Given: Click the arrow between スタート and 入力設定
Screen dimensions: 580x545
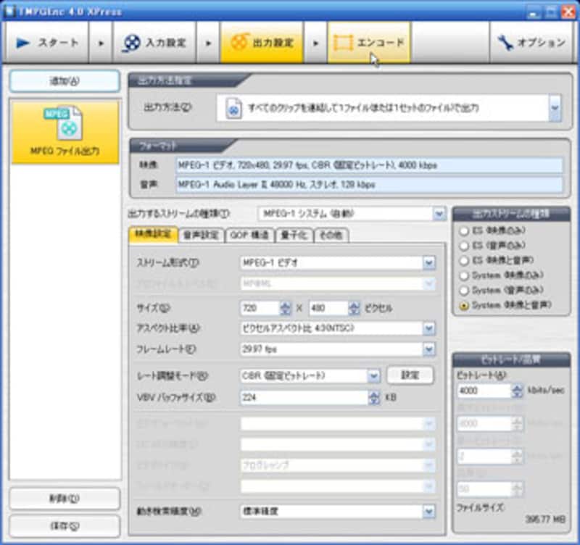Looking at the screenshot, I should [x=100, y=42].
